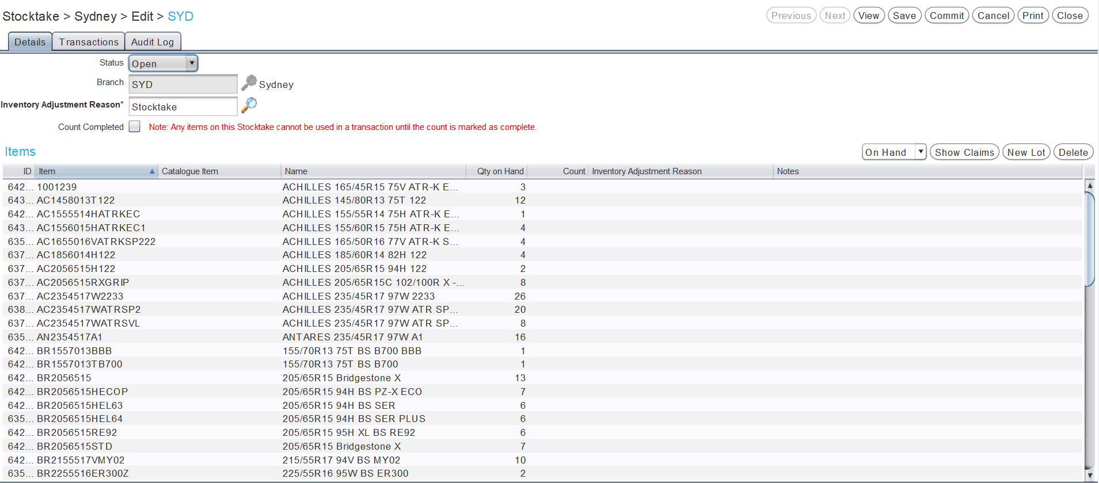Click the New Lot button

tap(1026, 152)
